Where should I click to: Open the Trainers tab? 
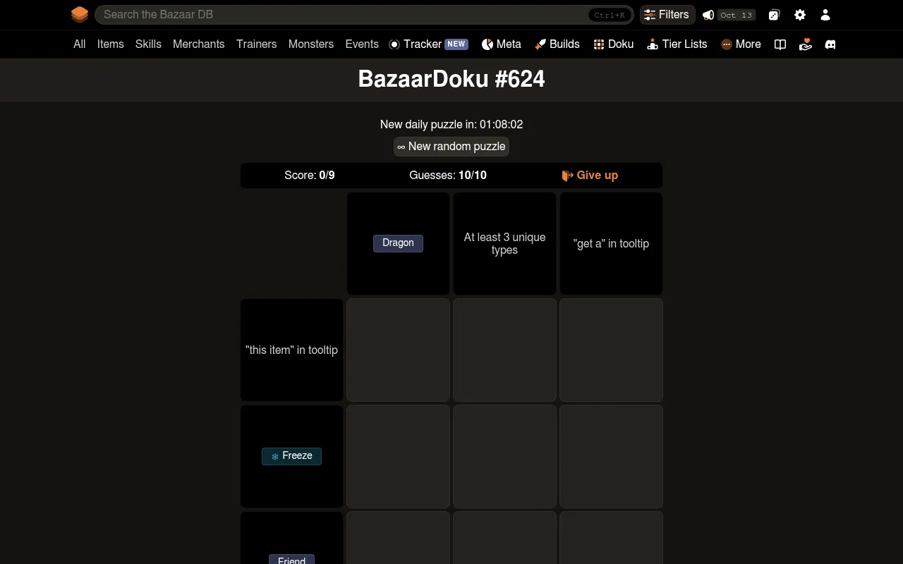click(257, 44)
